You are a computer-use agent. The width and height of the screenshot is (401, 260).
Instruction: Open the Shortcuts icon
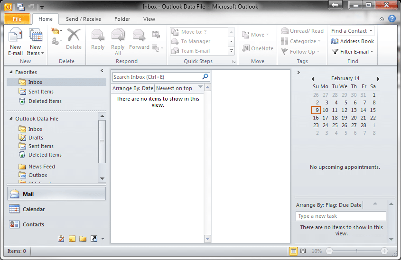point(94,239)
